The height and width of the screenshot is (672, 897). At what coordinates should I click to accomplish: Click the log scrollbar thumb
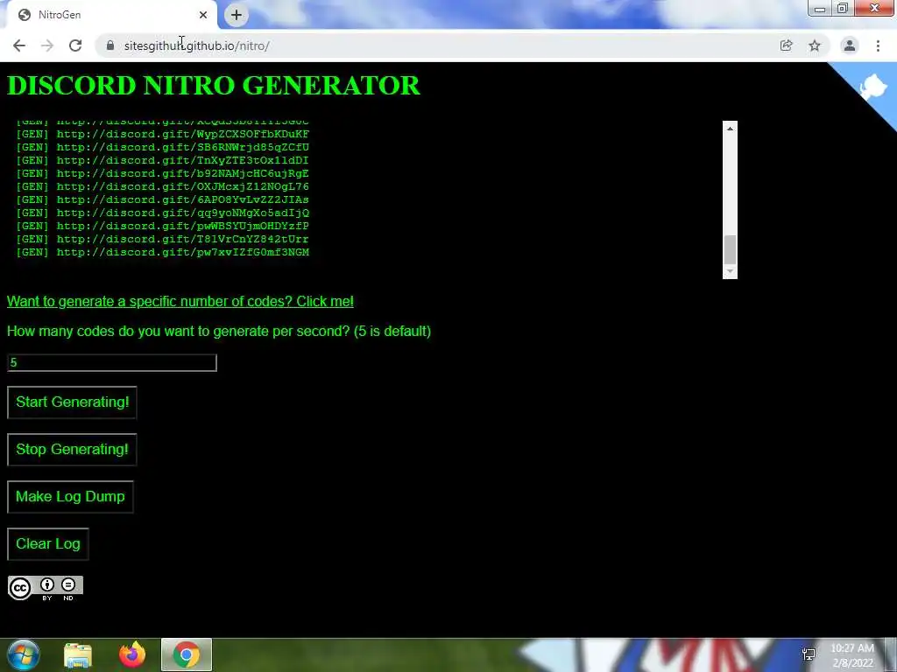[730, 249]
